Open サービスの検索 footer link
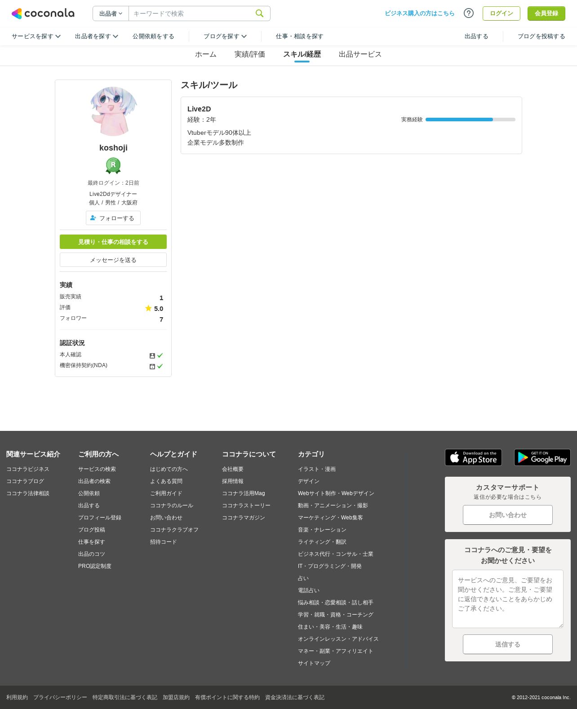 [97, 469]
